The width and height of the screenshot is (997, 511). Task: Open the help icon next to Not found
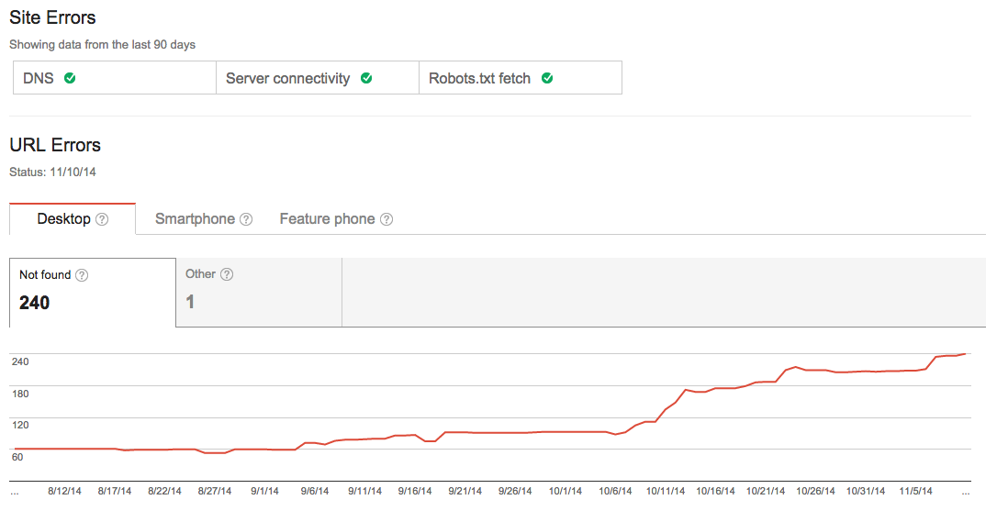[x=82, y=275]
